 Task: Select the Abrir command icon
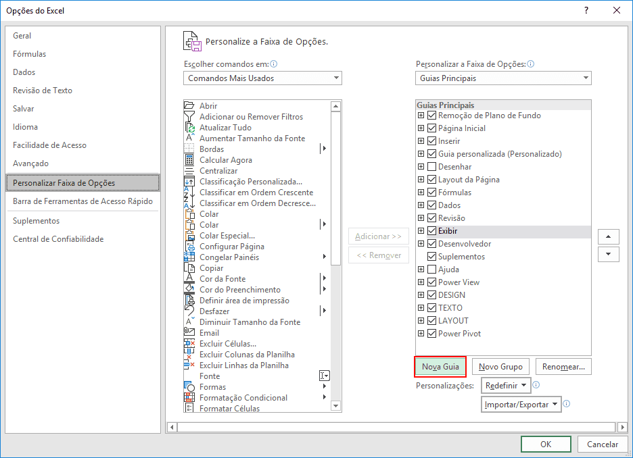[x=190, y=105]
